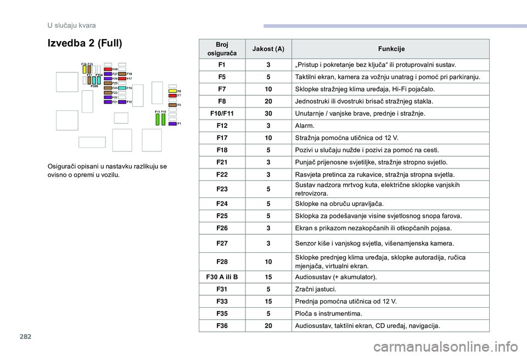Click the F7 cell in the table
This screenshot has width=527, height=356.
(x=222, y=89)
